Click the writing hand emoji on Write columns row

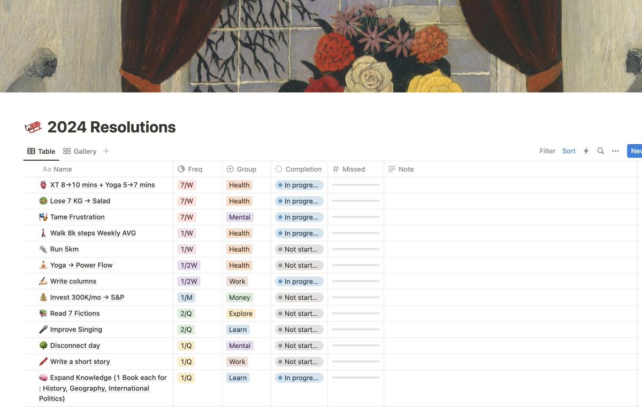pyautogui.click(x=43, y=281)
